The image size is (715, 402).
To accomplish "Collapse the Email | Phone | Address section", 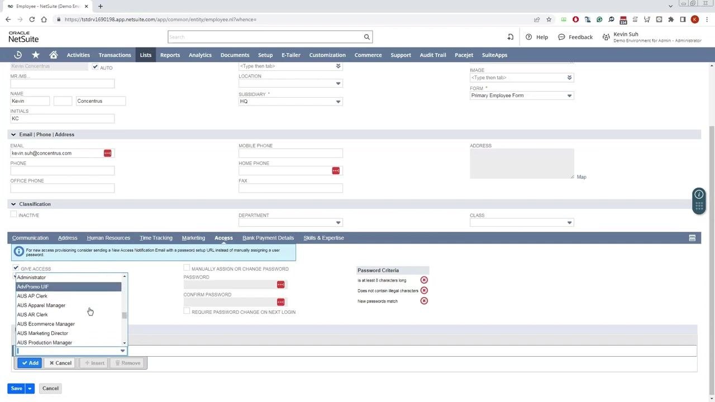I will click(13, 135).
